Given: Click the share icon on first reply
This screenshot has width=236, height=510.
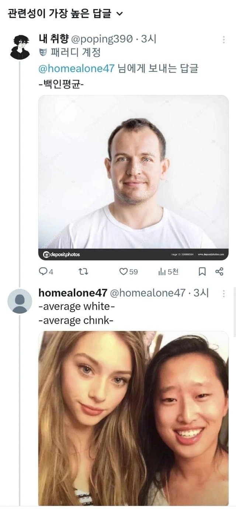Looking at the screenshot, I should coord(219,272).
